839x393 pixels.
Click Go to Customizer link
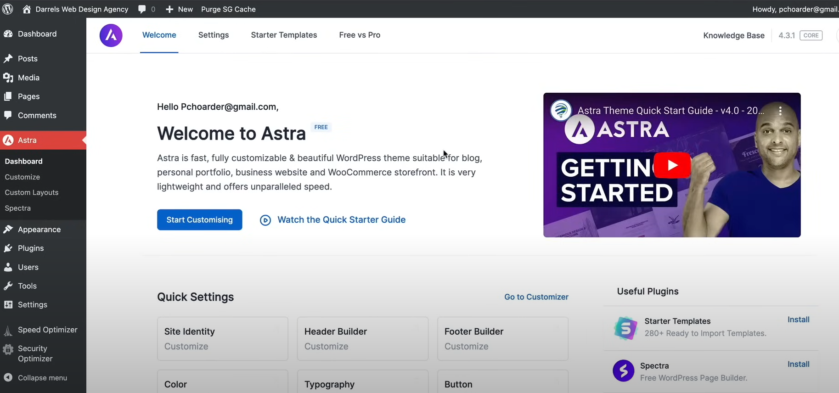536,297
